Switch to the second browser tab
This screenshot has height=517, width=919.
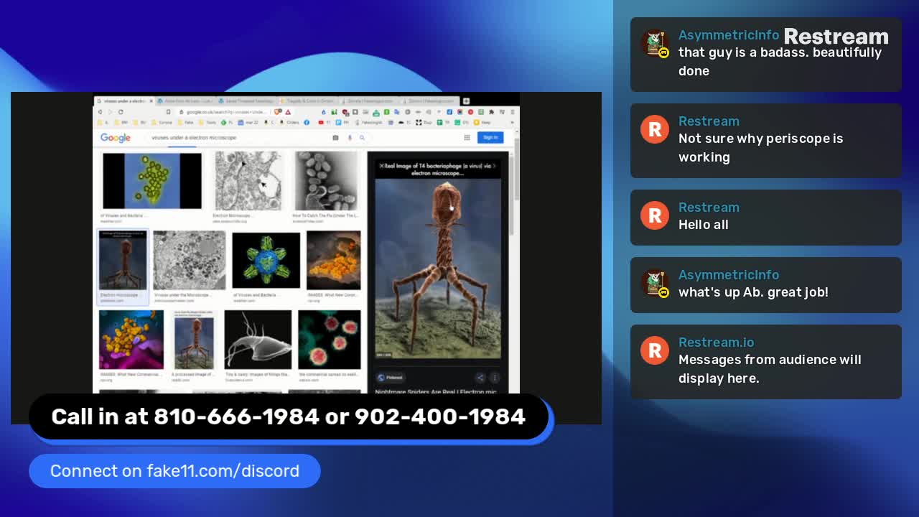click(x=186, y=101)
